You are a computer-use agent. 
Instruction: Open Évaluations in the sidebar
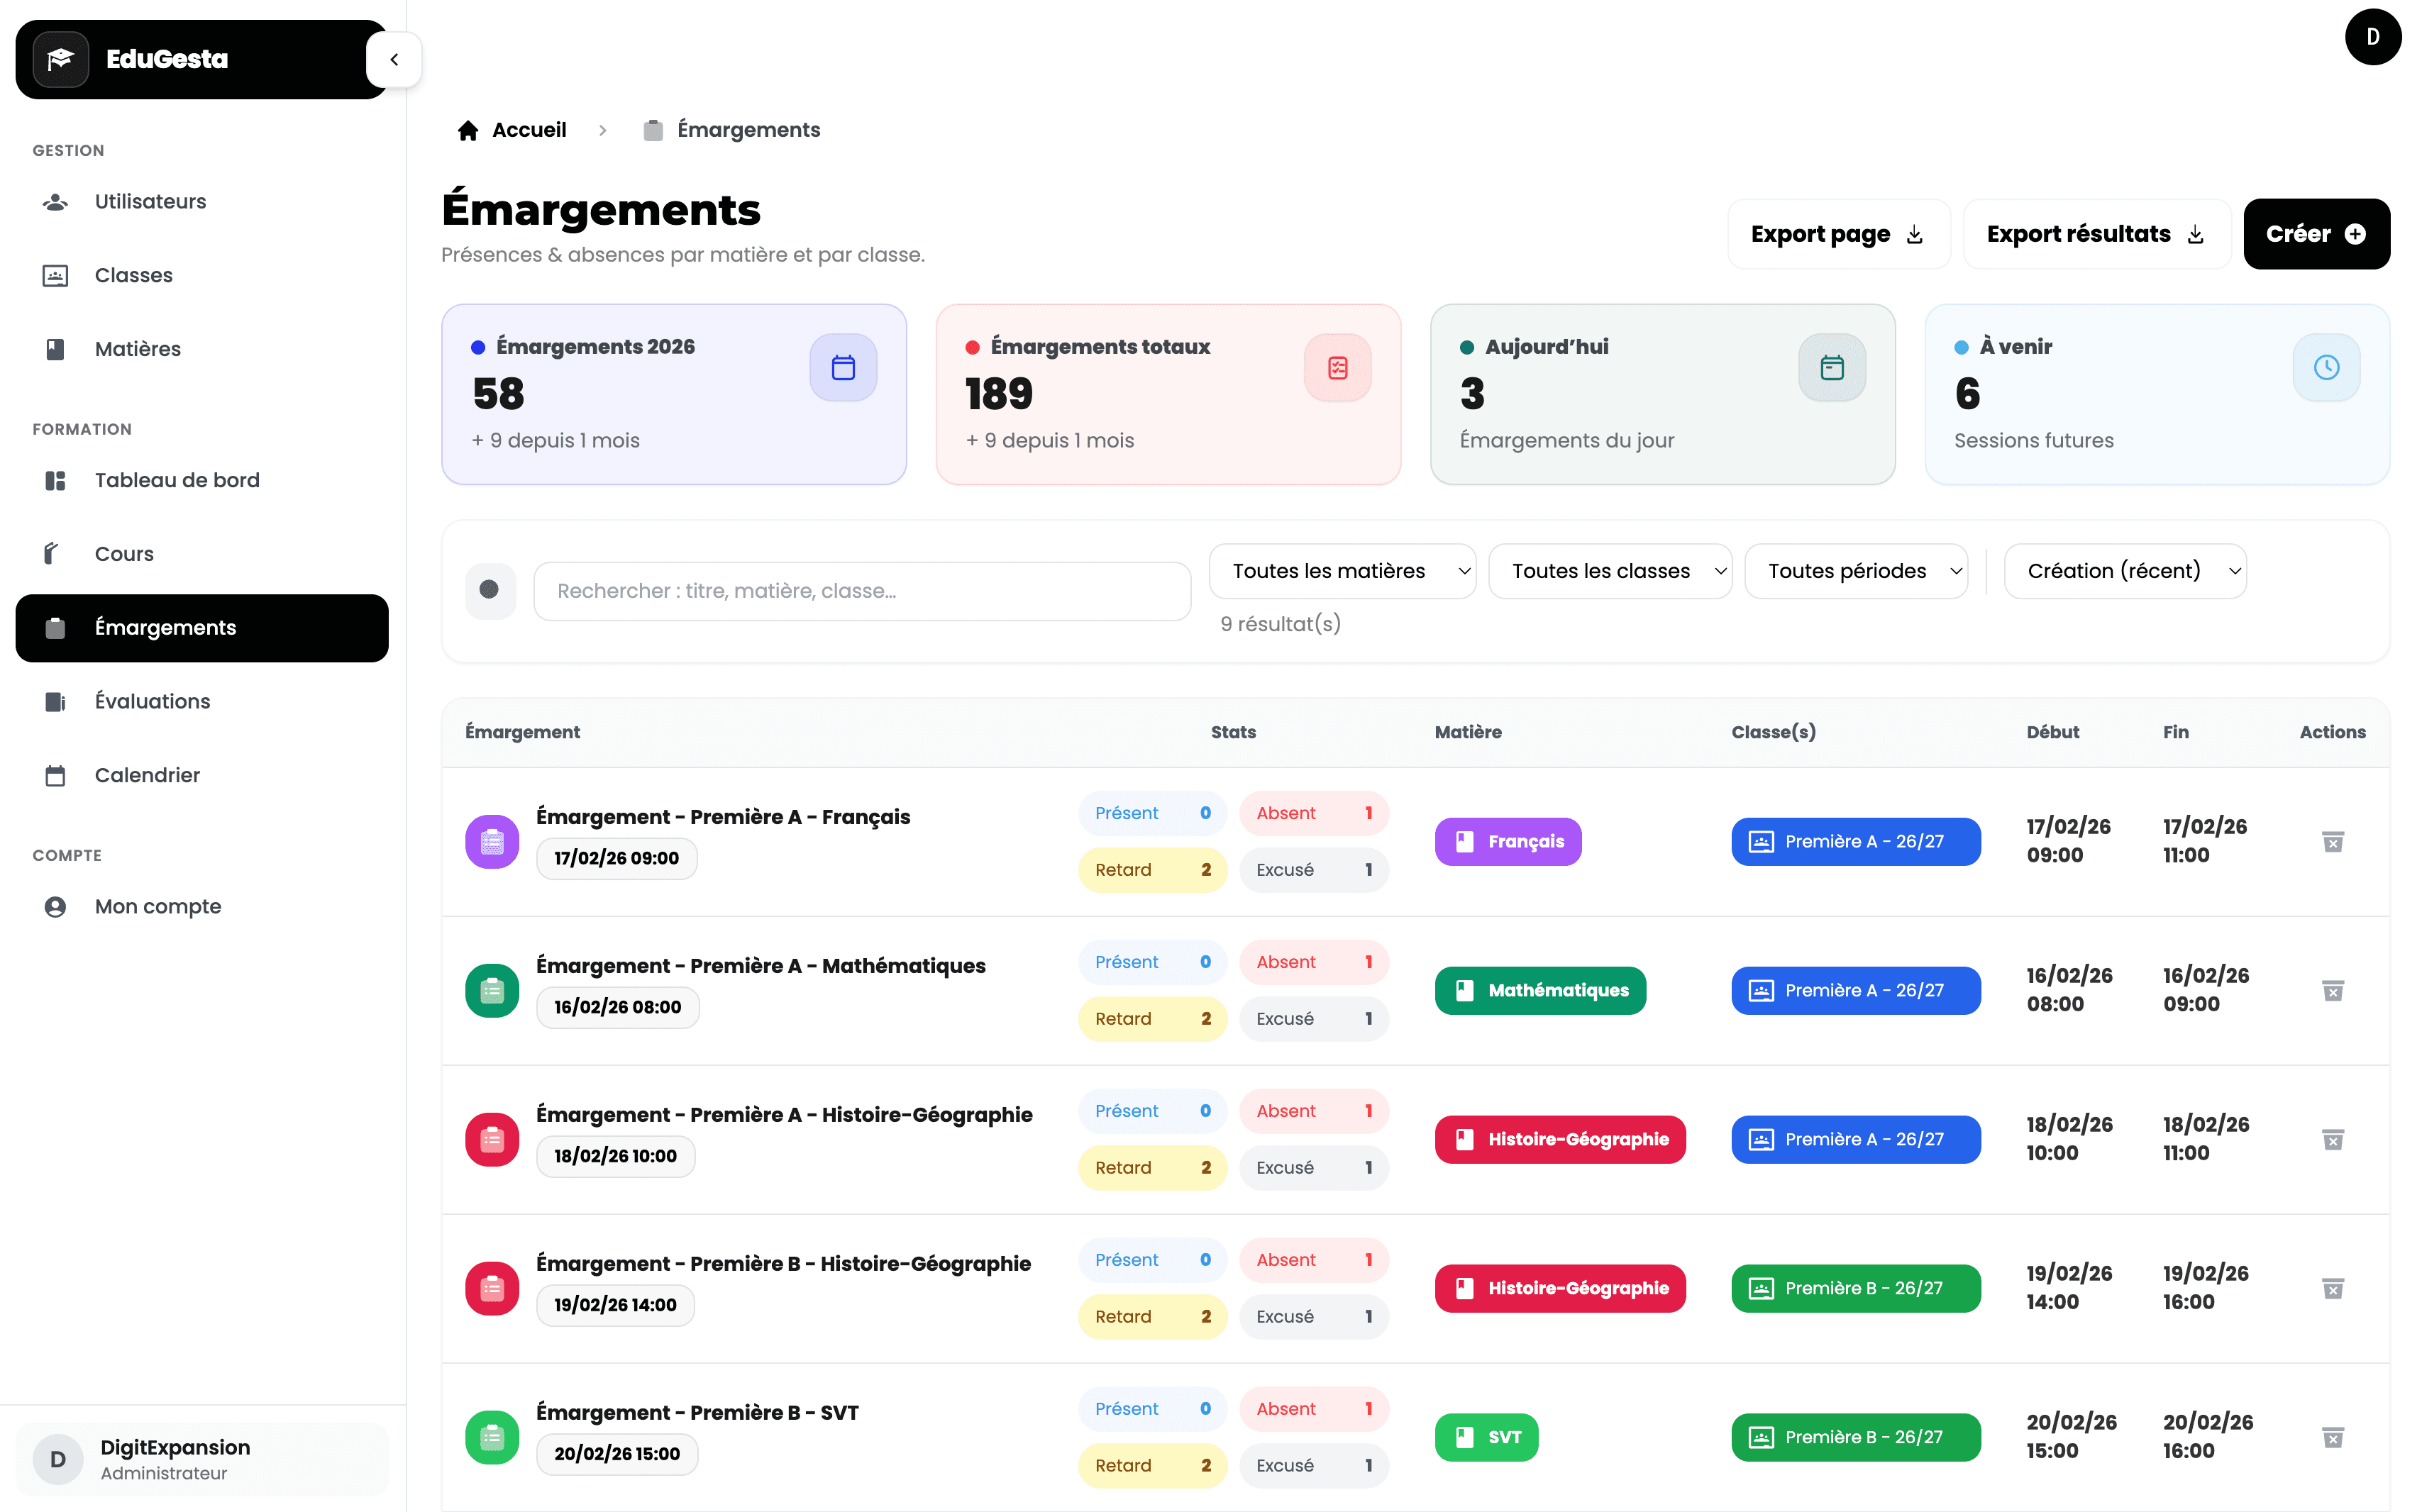click(x=152, y=701)
